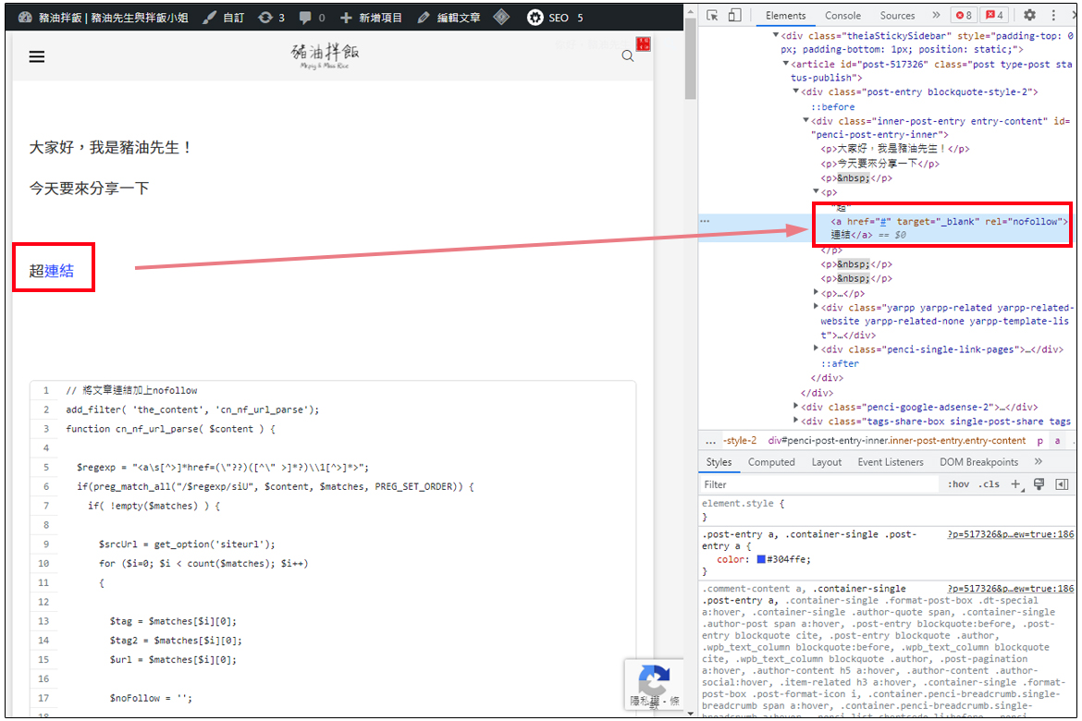Expand the penci-google-adsense-2 div
This screenshot has width=1082, height=721.
click(x=795, y=407)
